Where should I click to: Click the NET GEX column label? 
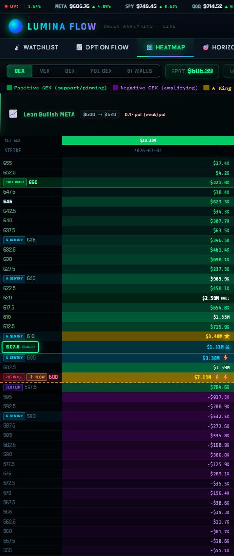click(x=12, y=140)
